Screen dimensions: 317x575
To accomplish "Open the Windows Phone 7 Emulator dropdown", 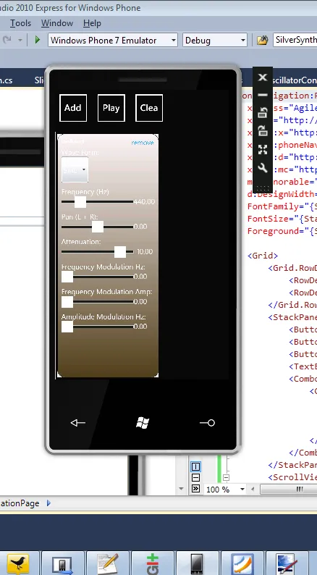I will [x=112, y=41].
